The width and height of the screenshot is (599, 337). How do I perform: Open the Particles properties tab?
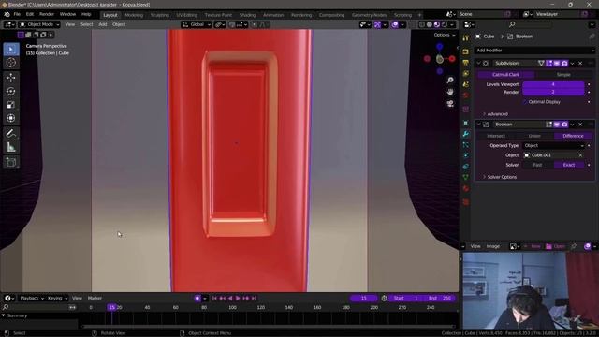coord(466,145)
